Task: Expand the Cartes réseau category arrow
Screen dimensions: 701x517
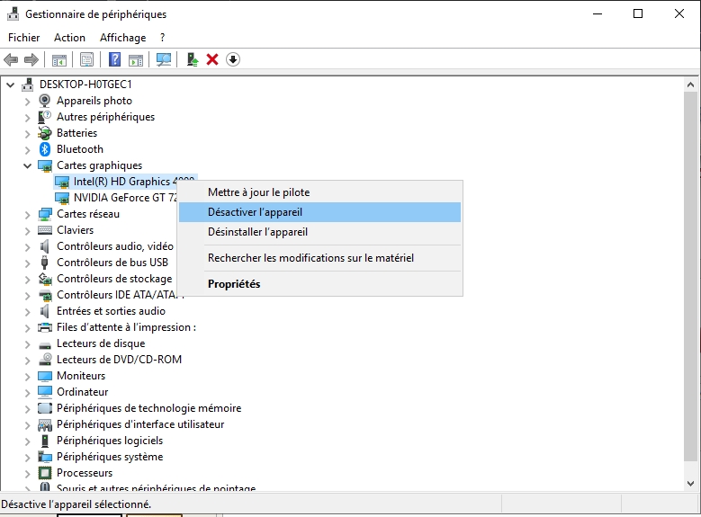Action: (x=27, y=215)
